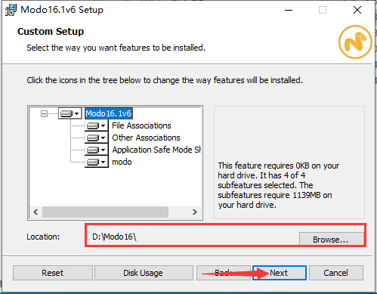This screenshot has height=294, width=377.
Task: Select the File Associations tree item
Action: coord(141,125)
